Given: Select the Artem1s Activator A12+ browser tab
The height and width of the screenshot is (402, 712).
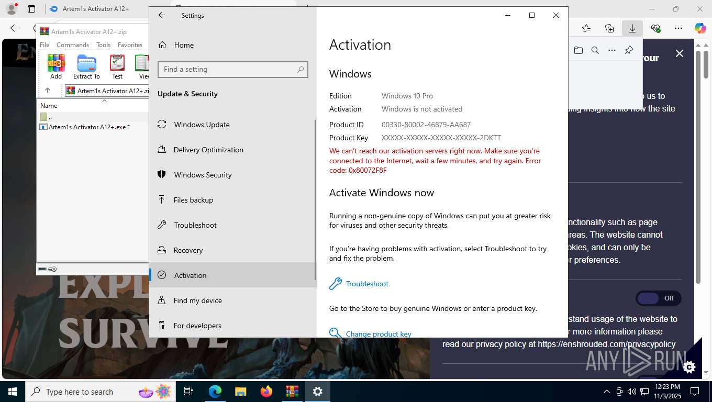Looking at the screenshot, I should (95, 9).
